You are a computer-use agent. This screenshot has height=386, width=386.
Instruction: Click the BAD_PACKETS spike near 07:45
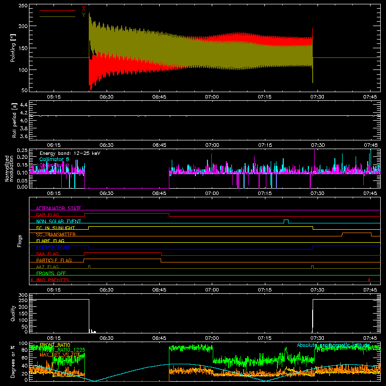369,280
